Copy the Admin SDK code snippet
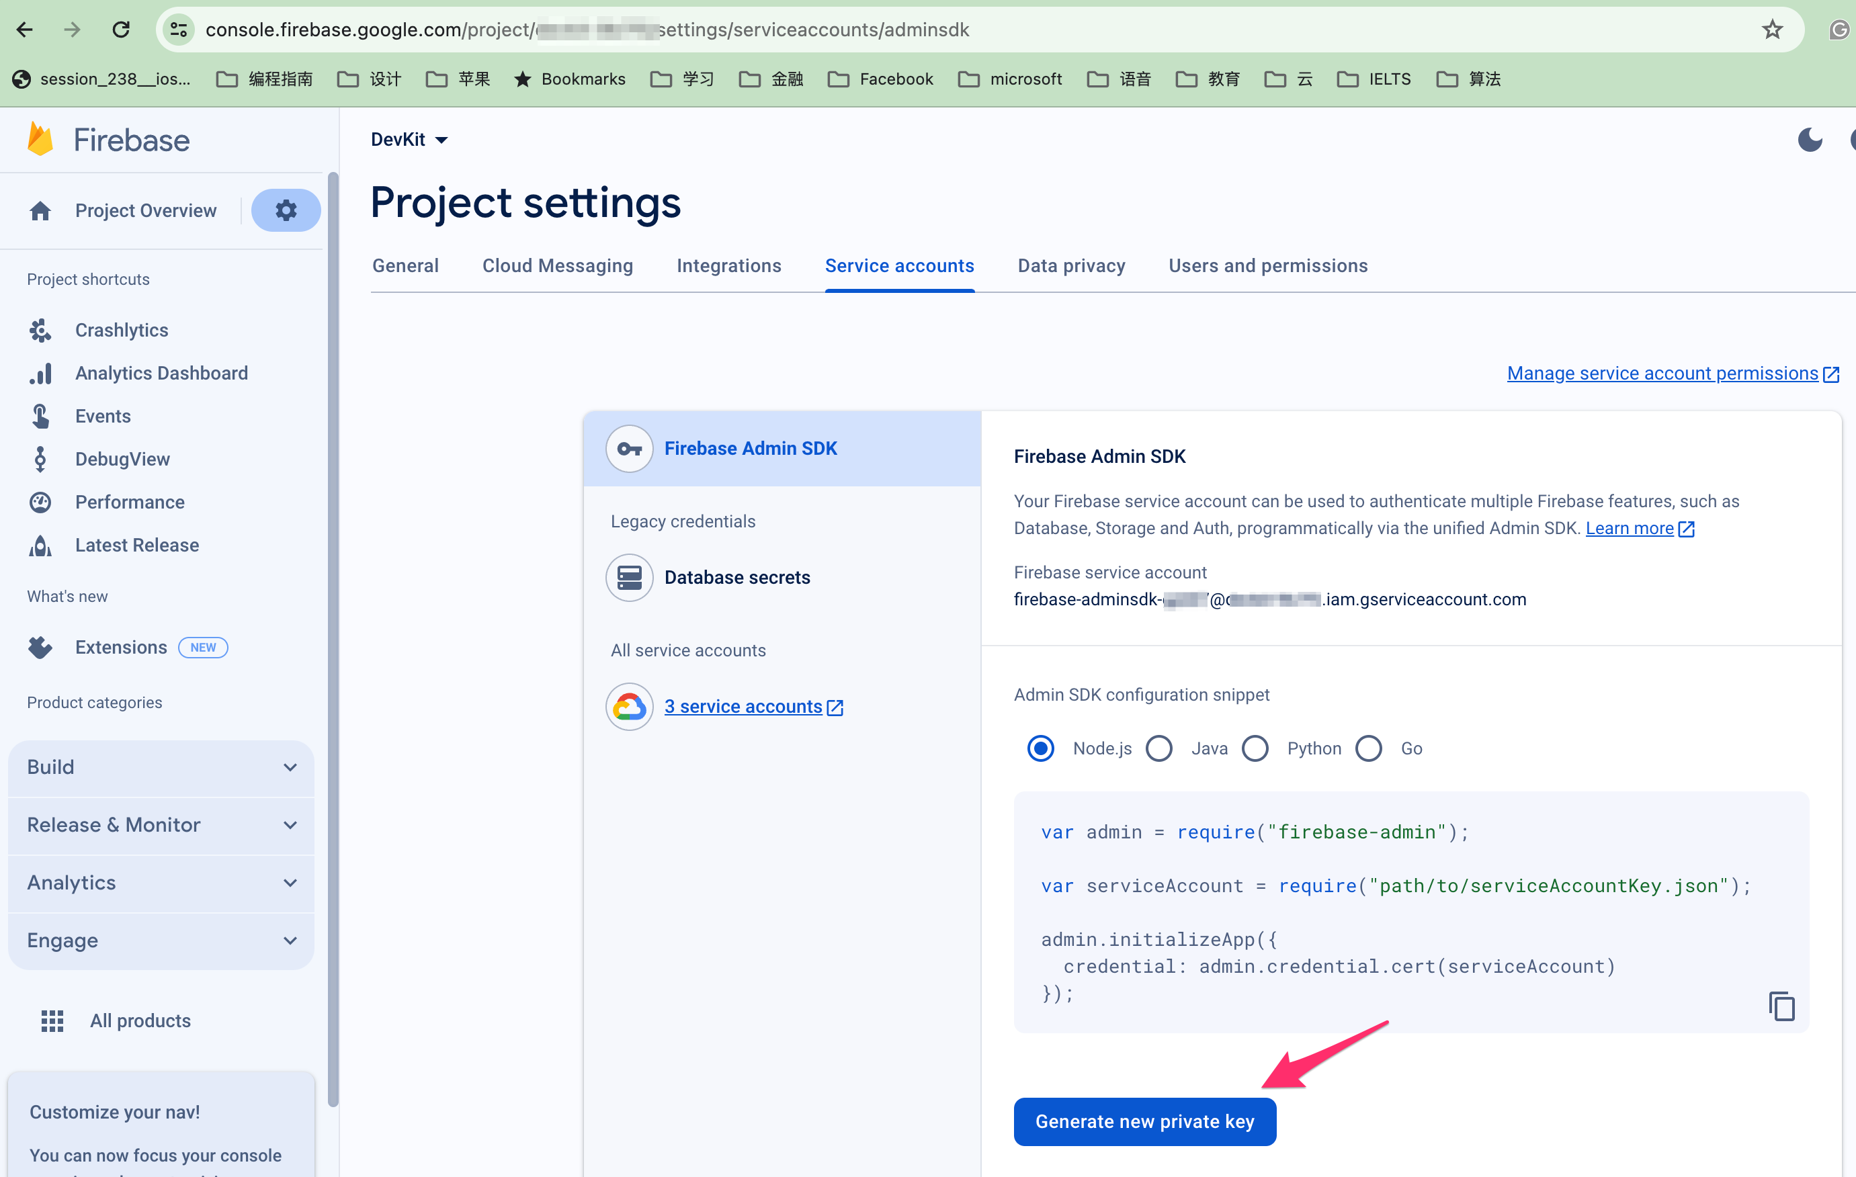Screen dimensions: 1856x1177 point(1783,1006)
